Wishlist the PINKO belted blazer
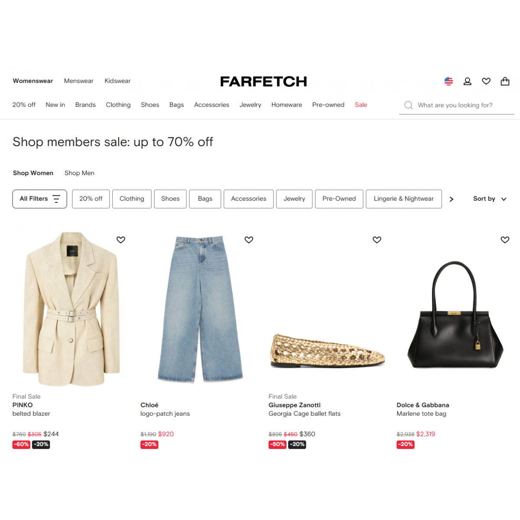Viewport: 520px width, 520px height. 121,240
